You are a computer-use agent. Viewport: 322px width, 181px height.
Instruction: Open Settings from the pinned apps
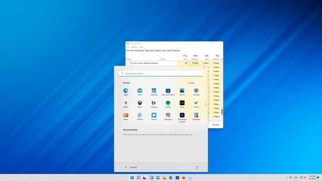[196, 92]
